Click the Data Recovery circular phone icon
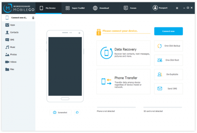The width and height of the screenshot is (197, 133). [106, 53]
